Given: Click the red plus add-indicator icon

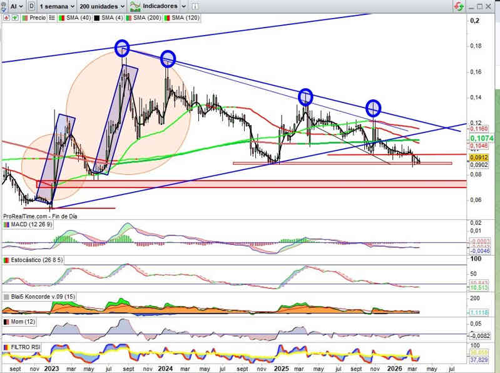Looking at the screenshot, I should [x=6, y=19].
